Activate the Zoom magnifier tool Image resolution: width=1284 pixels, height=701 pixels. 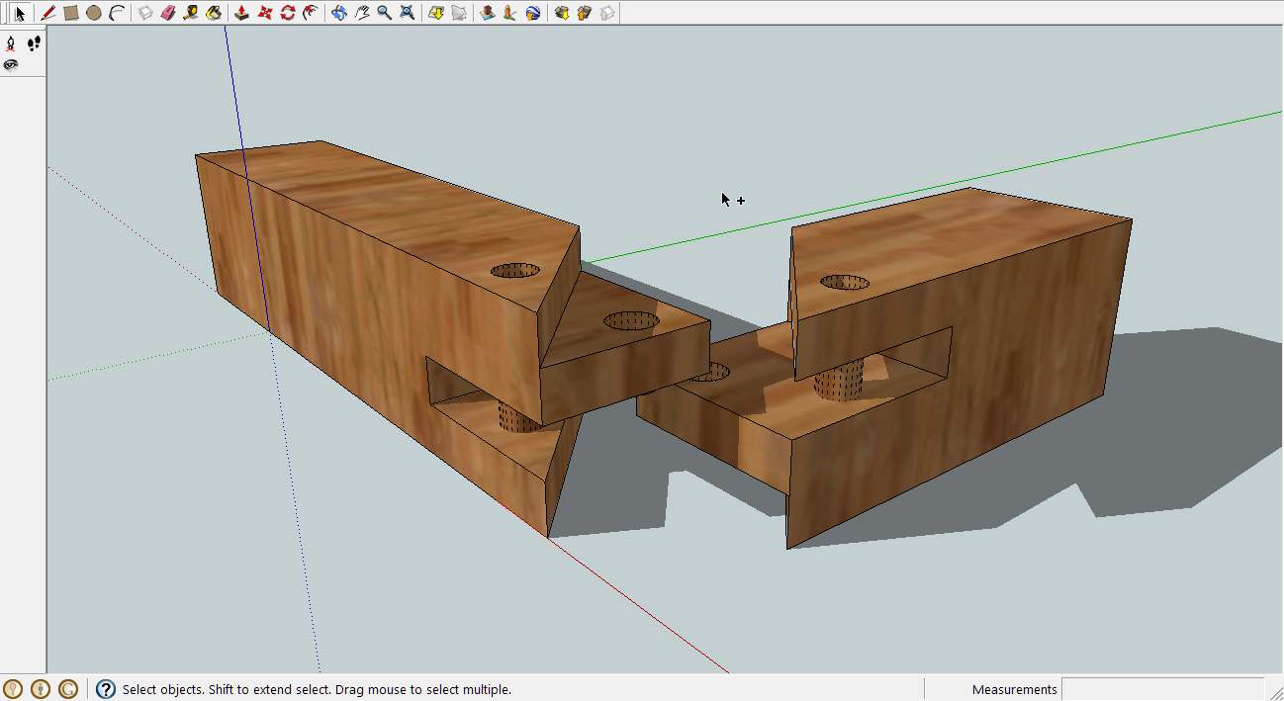click(x=384, y=13)
